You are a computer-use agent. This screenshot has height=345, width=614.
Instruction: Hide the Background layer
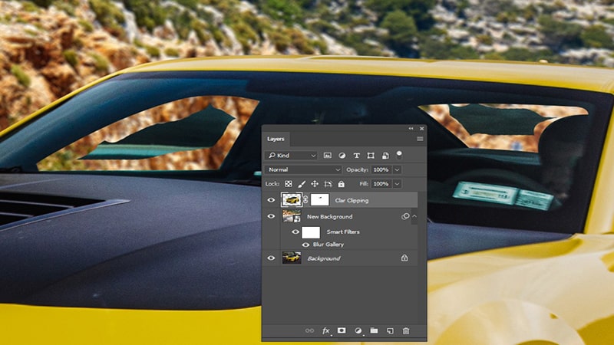click(x=271, y=258)
